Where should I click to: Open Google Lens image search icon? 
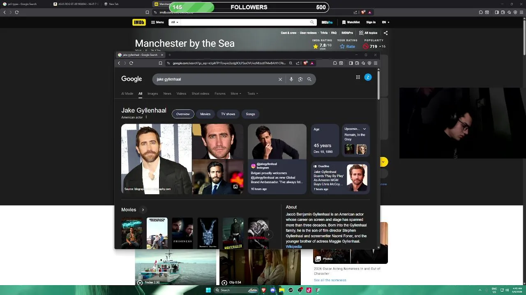point(300,79)
